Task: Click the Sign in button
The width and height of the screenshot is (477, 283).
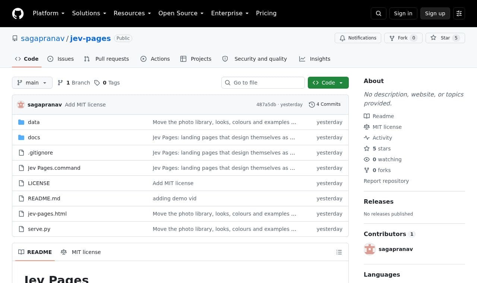Action: (x=403, y=13)
